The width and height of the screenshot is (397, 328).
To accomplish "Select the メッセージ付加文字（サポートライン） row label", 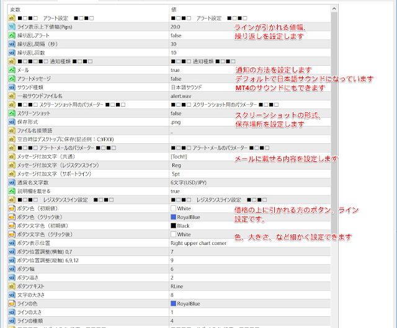I will point(54,174).
